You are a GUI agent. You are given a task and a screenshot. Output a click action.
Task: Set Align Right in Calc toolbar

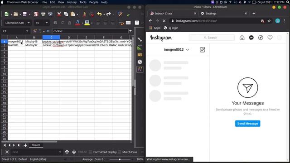pyautogui.click(x=112, y=23)
